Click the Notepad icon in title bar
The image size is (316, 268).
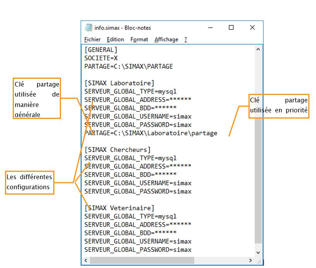(88, 28)
